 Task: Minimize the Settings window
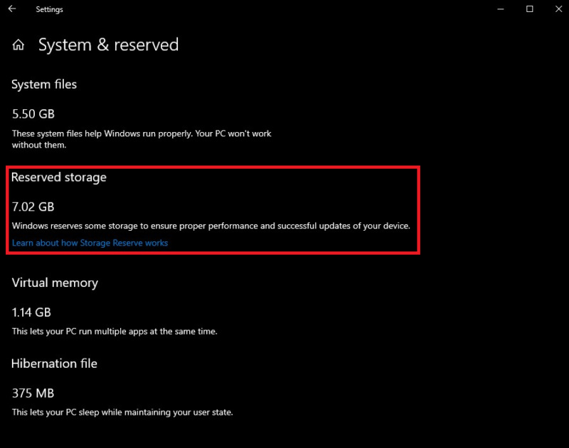tap(501, 9)
